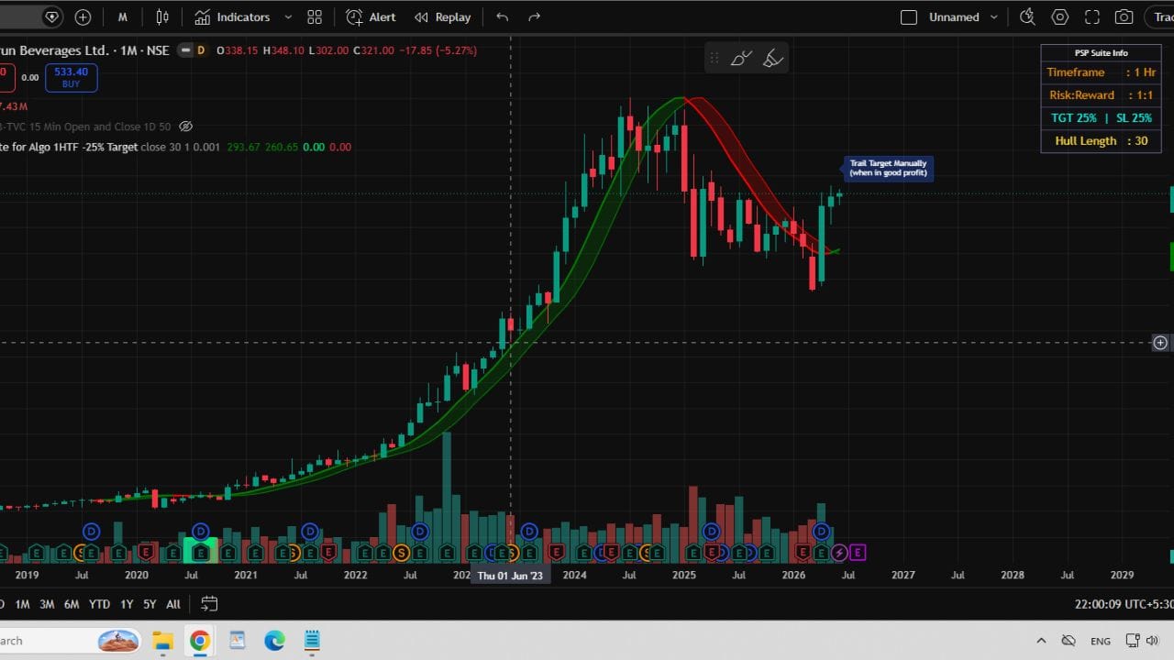The width and height of the screenshot is (1174, 660).
Task: Create an Alert
Action: pyautogui.click(x=371, y=17)
